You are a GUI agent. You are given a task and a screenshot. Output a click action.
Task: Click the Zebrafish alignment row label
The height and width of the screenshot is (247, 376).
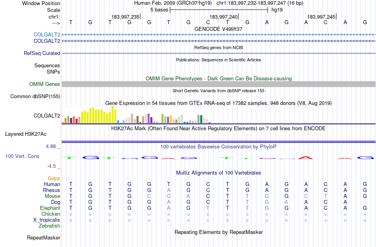click(49, 226)
